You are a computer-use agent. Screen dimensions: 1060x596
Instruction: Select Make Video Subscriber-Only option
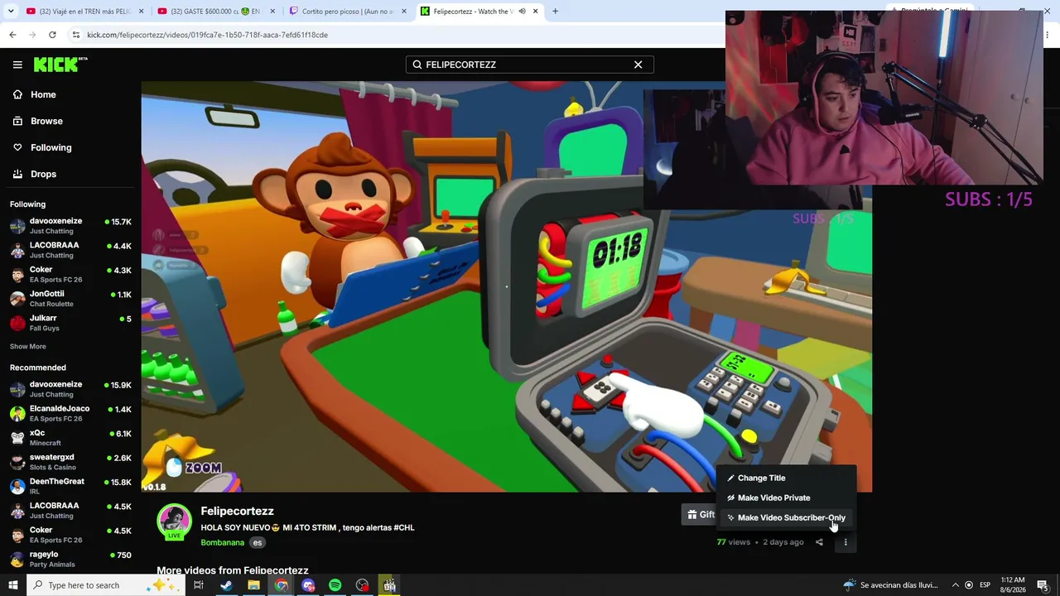[x=787, y=517]
